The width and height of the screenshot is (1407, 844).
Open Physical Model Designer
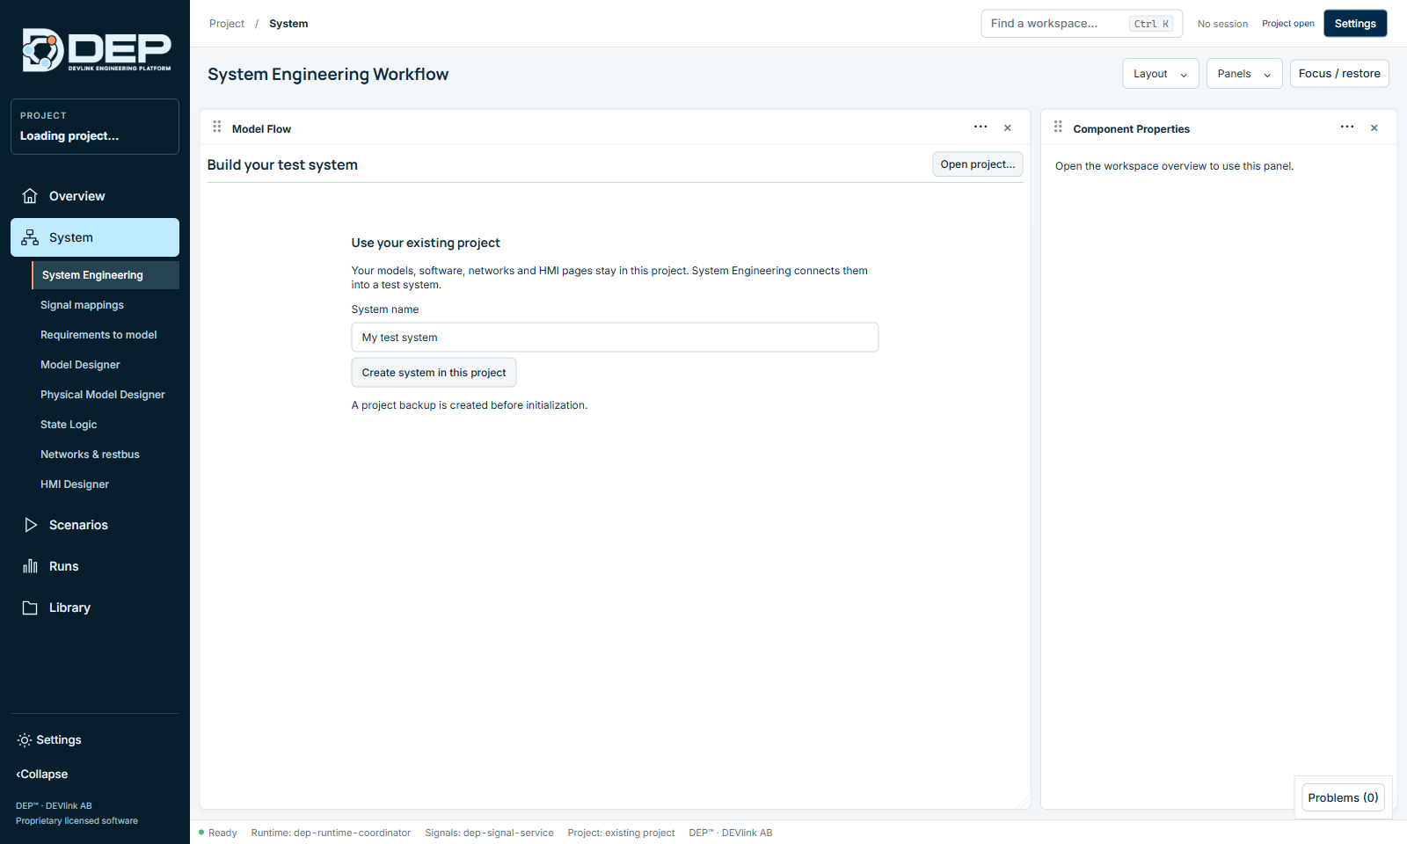103,395
